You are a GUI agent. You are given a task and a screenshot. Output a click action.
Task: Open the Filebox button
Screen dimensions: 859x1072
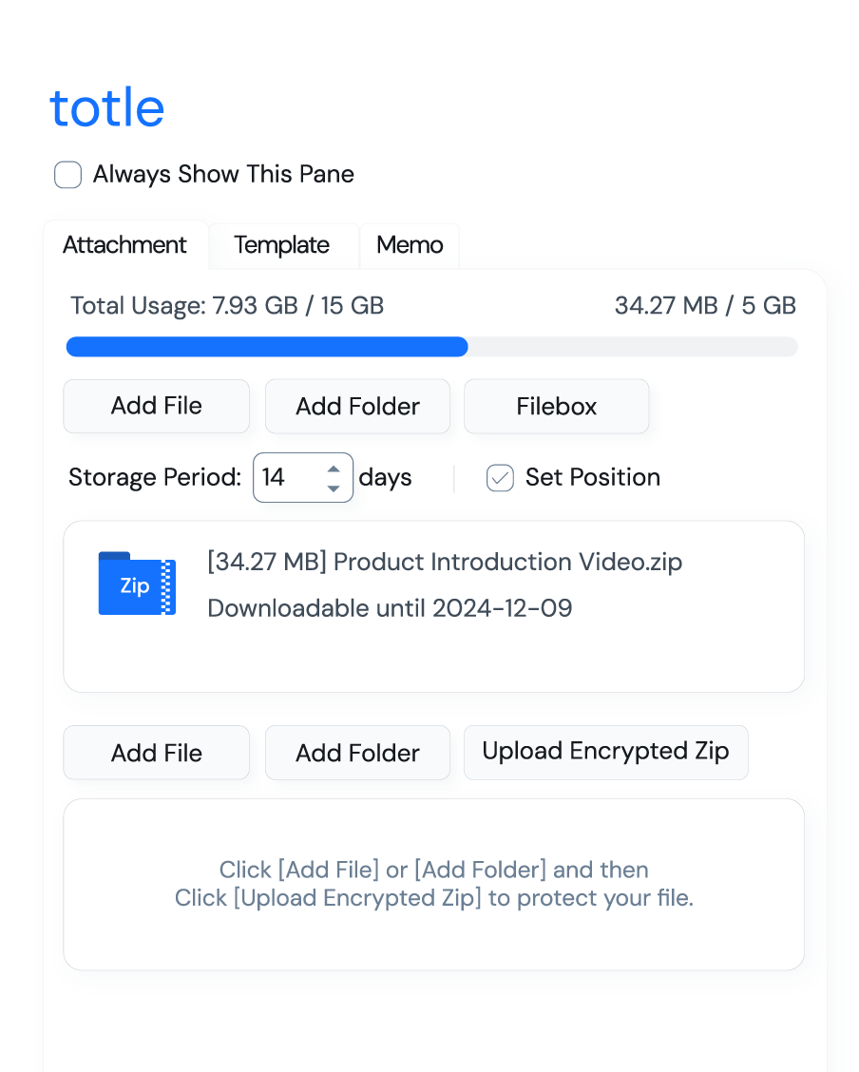pyautogui.click(x=556, y=407)
